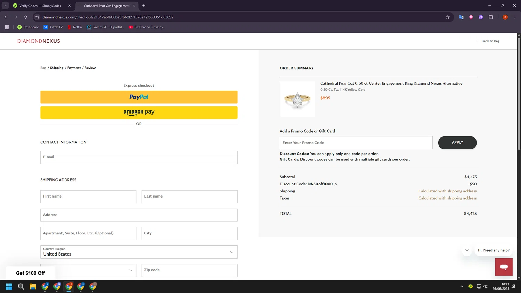Open the Windows Start menu
Viewport: 521px width, 293px height.
9,286
